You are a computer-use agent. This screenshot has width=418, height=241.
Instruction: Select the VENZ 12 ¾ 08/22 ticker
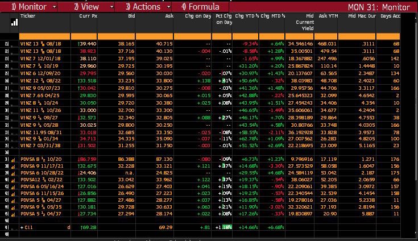[x=40, y=81]
